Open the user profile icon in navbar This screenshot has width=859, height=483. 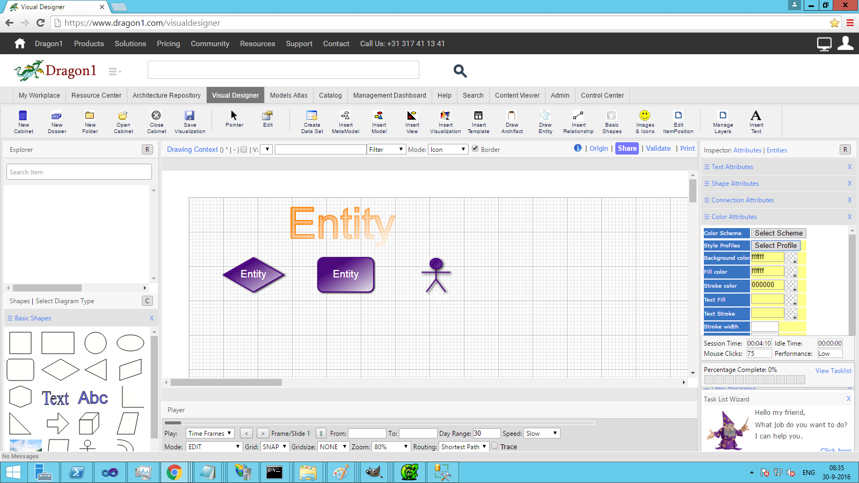tap(846, 43)
